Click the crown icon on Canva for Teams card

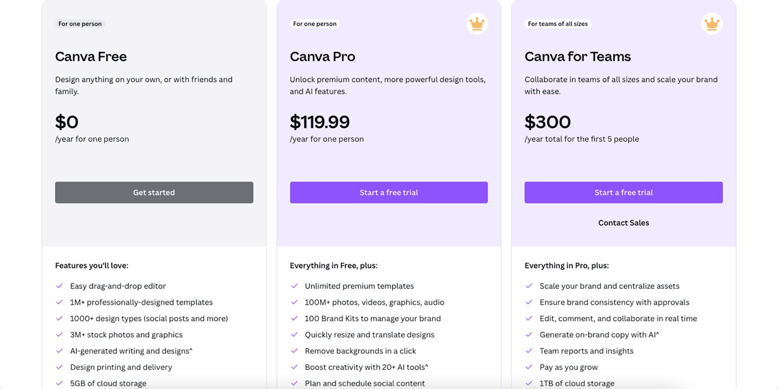pyautogui.click(x=711, y=24)
